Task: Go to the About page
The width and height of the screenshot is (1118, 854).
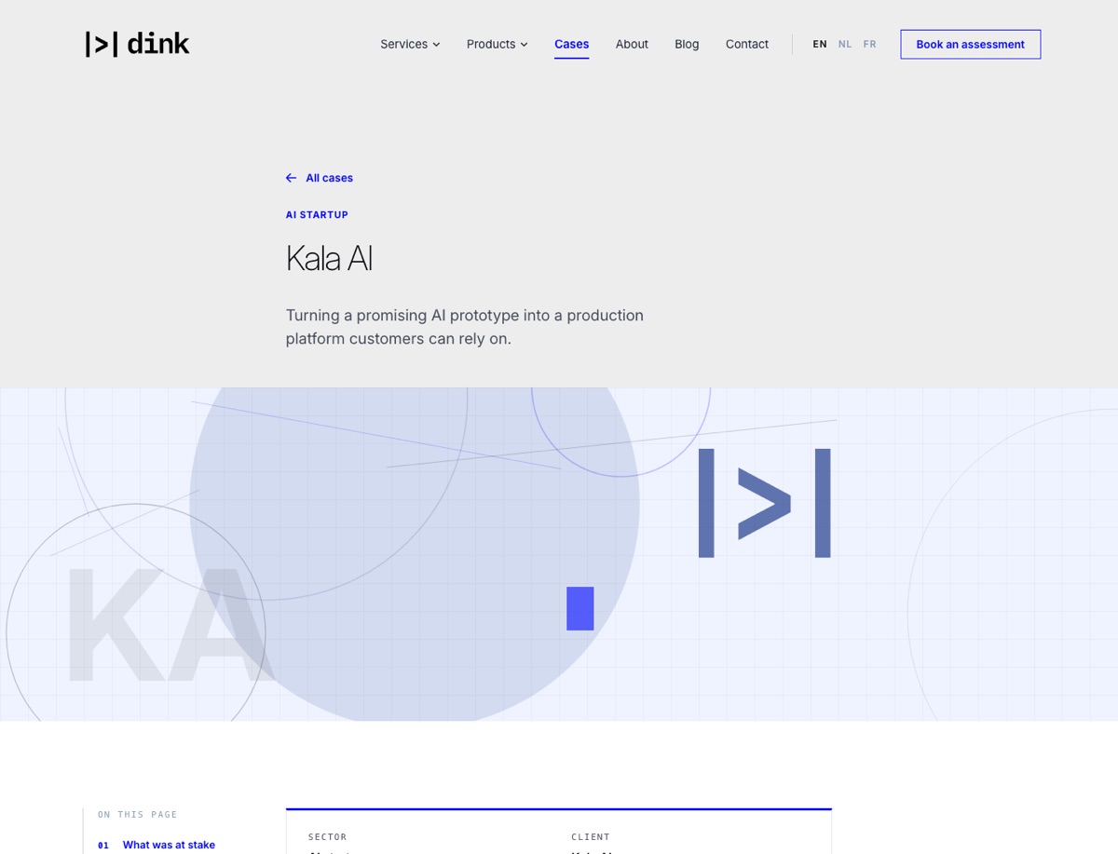Action: pyautogui.click(x=632, y=44)
